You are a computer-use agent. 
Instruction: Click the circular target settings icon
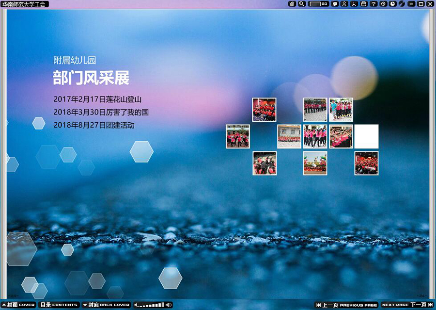[384, 4]
